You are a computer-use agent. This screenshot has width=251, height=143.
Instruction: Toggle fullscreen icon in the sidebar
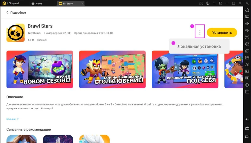coord(247,37)
